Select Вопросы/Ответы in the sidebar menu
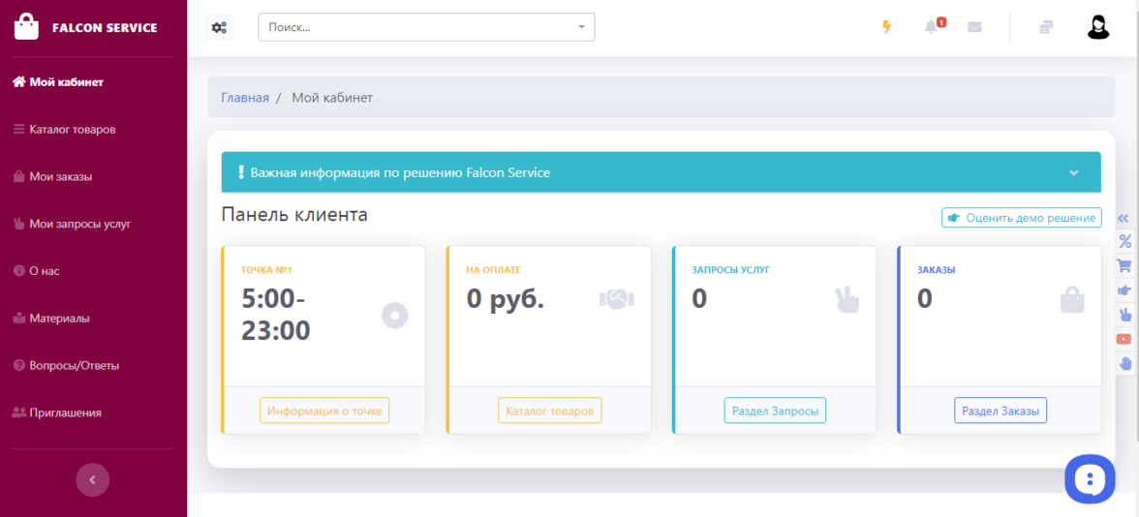 point(74,365)
